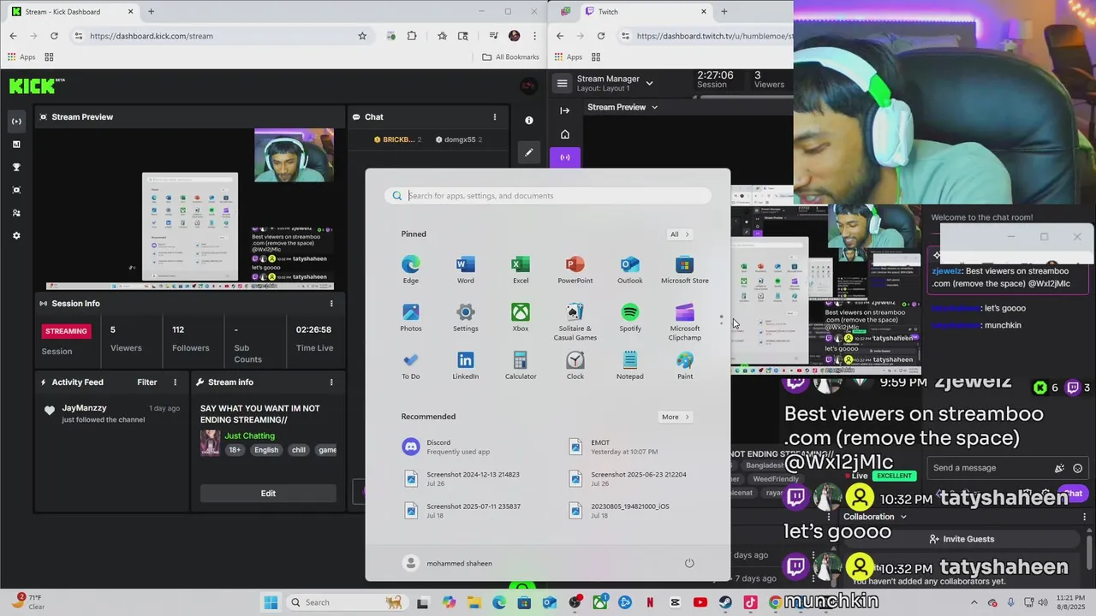Open Excel pinned app
The width and height of the screenshot is (1096, 616).
[520, 269]
